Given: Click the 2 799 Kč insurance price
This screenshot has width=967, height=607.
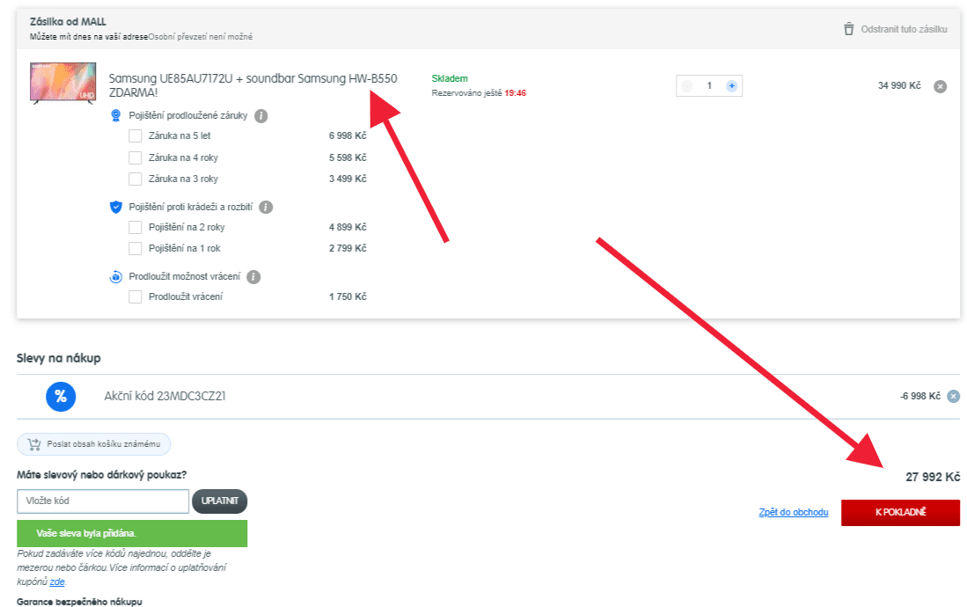Looking at the screenshot, I should click(x=348, y=249).
